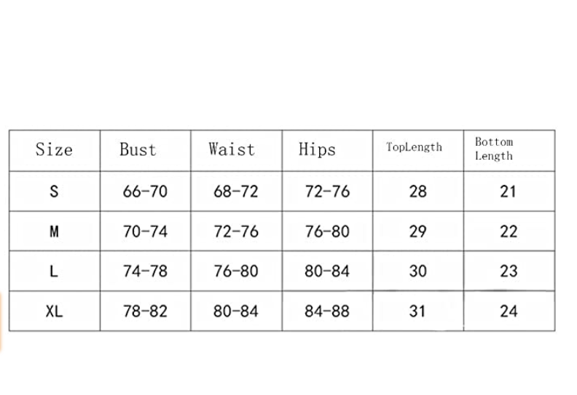Click the Waist header cell
This screenshot has width=577, height=395.
click(232, 149)
